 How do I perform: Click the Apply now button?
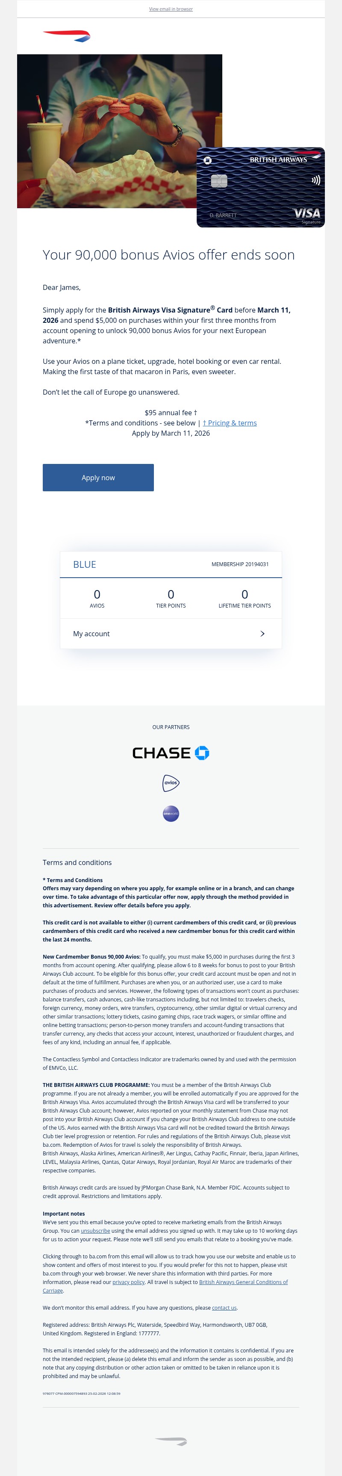point(98,477)
